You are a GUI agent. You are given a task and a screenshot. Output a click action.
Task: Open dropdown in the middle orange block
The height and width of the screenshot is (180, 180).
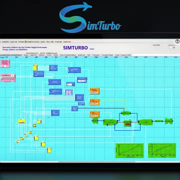97,103
